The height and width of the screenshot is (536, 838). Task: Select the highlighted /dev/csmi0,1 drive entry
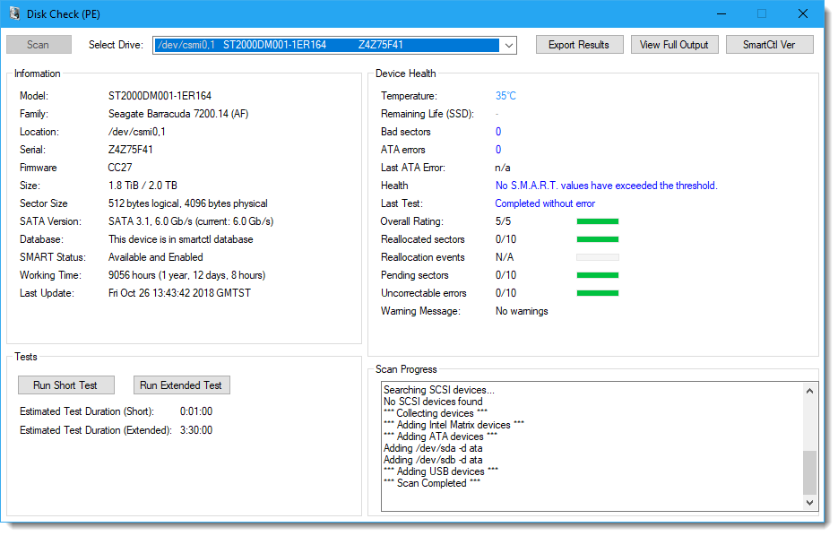[326, 45]
